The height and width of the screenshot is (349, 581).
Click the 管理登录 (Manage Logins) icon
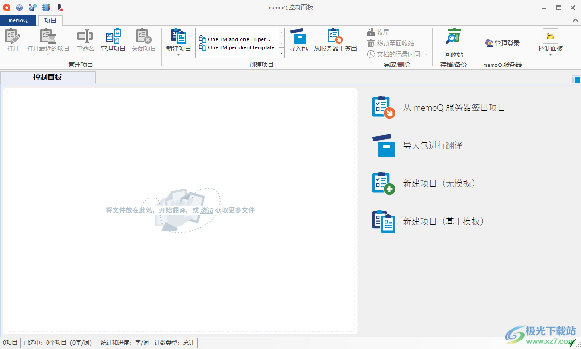[503, 43]
